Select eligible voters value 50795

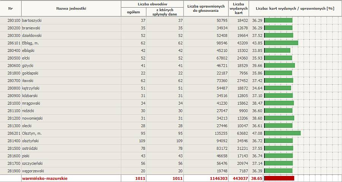click(222, 20)
